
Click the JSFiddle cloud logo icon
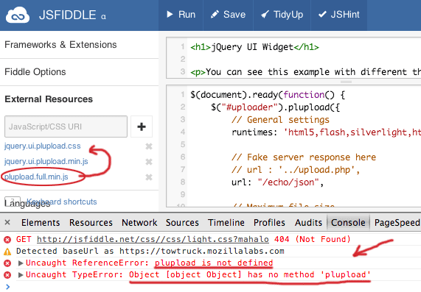tap(18, 15)
